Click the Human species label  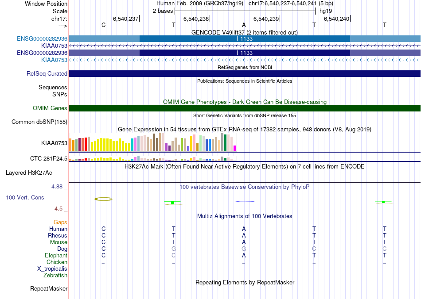[58, 229]
